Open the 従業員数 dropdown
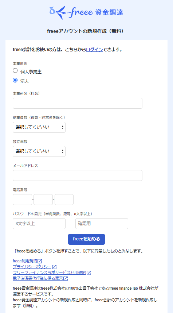 (39, 127)
